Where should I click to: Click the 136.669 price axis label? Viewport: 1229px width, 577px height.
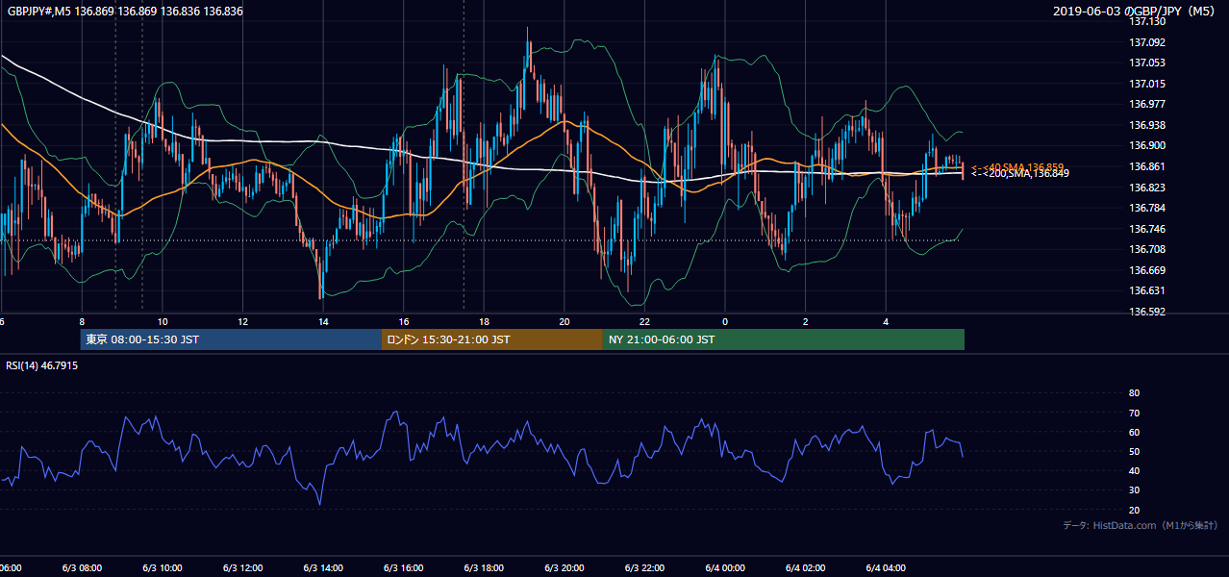point(1146,270)
